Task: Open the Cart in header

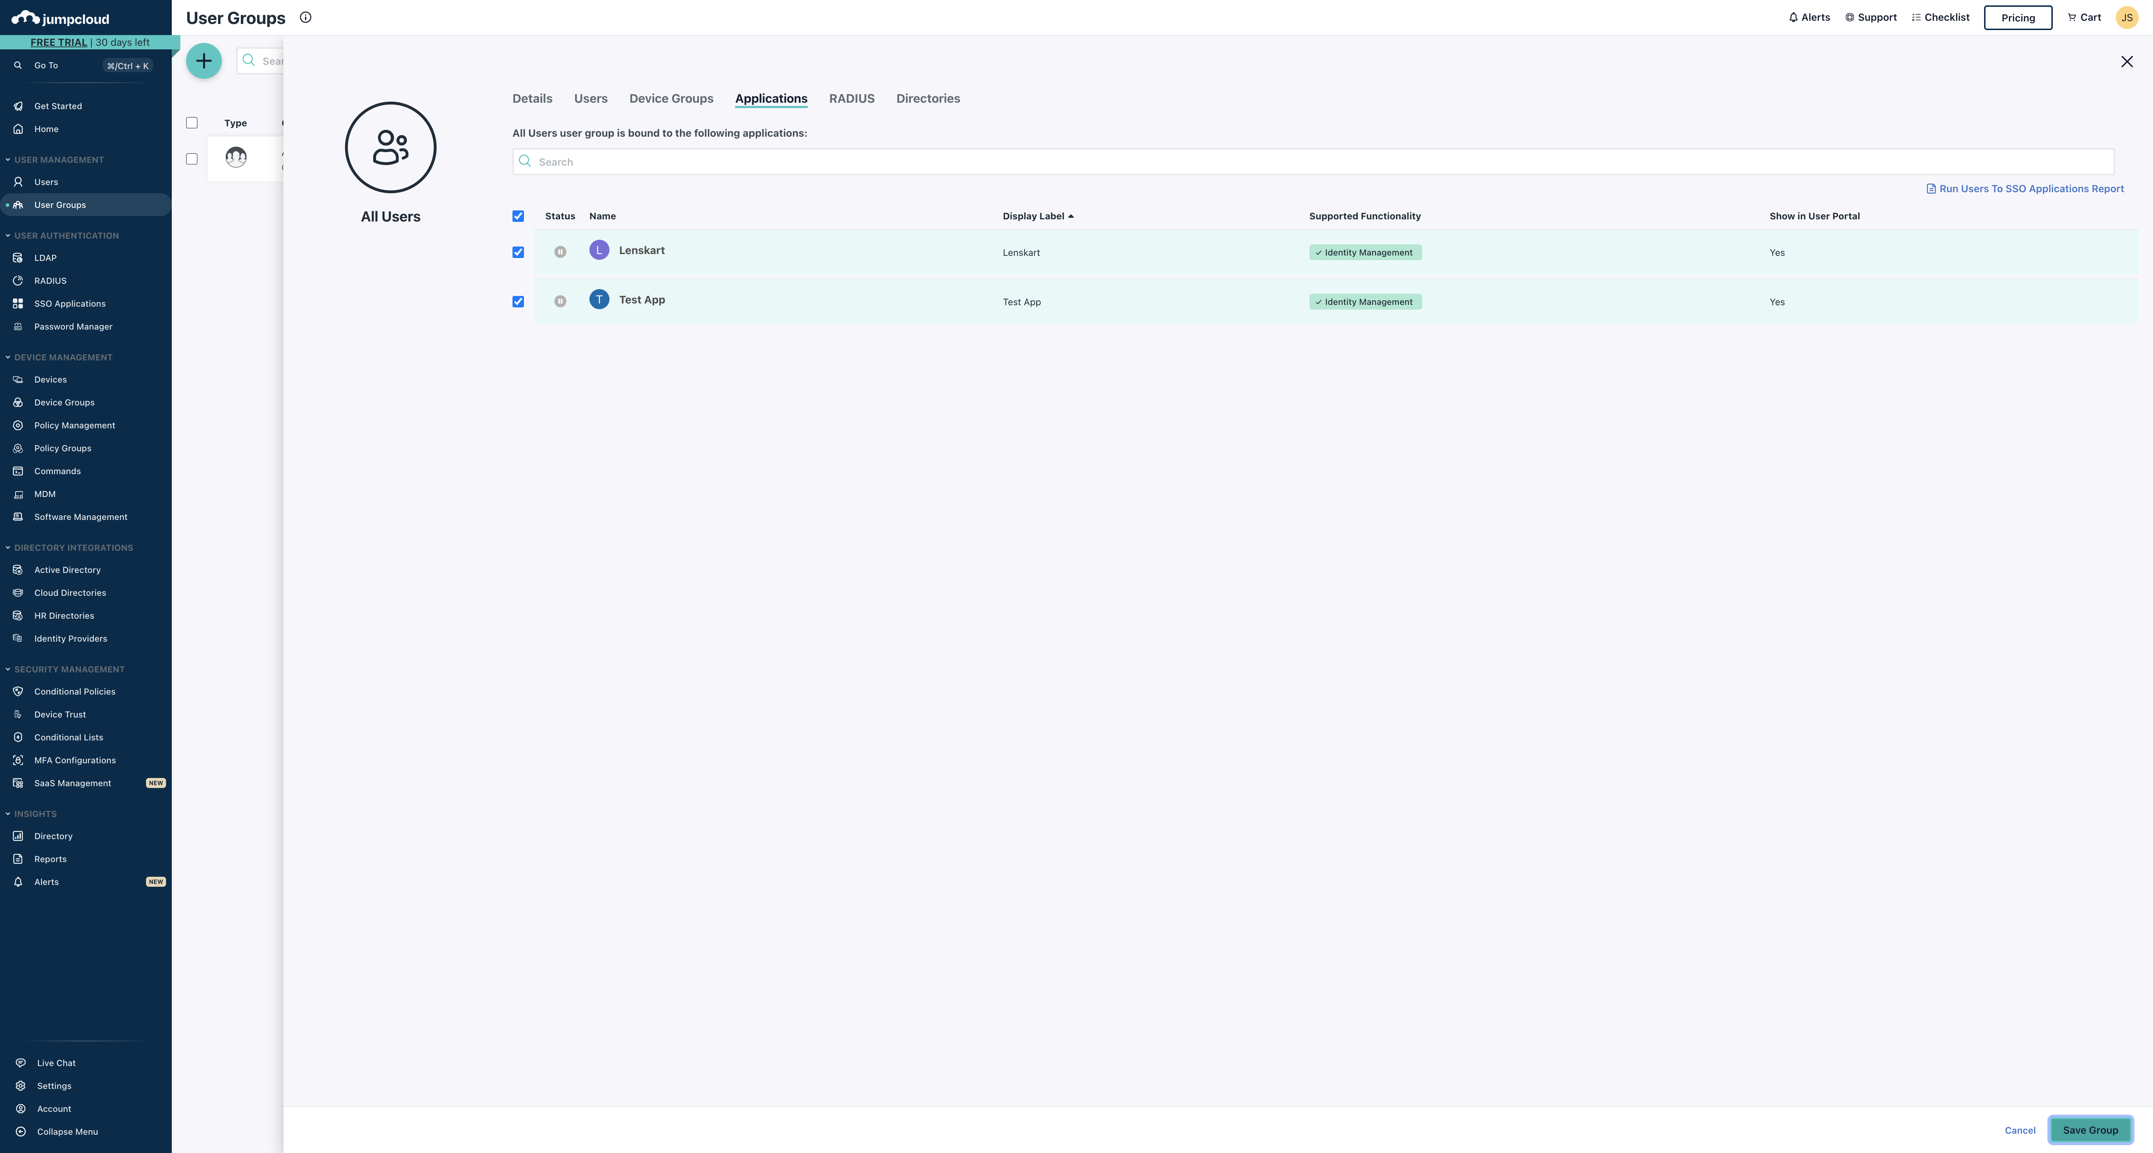Action: pos(2084,18)
